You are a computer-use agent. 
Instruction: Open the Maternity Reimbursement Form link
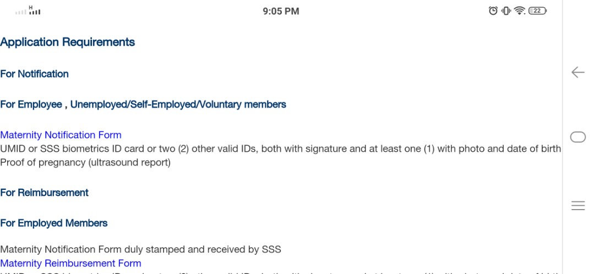(x=70, y=263)
